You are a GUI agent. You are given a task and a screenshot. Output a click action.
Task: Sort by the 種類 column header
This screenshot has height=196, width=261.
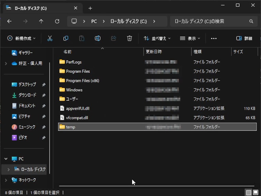pyautogui.click(x=198, y=52)
